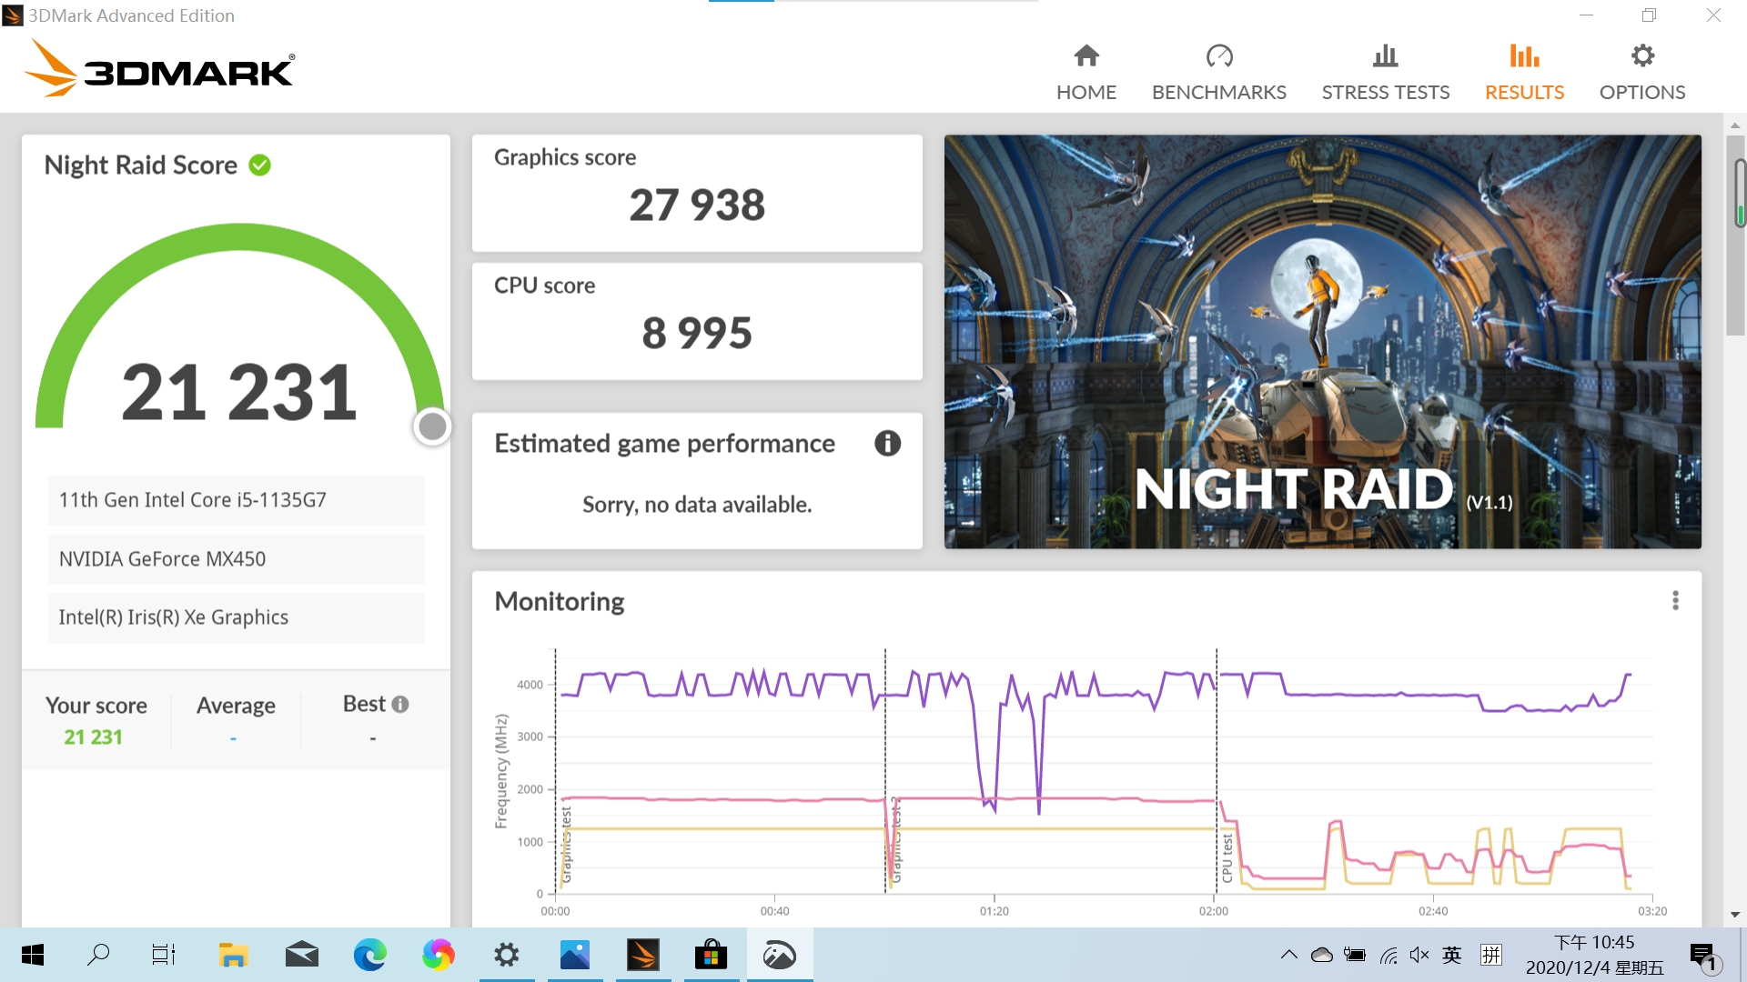
Task: Open the HOME tab
Action: point(1086,73)
